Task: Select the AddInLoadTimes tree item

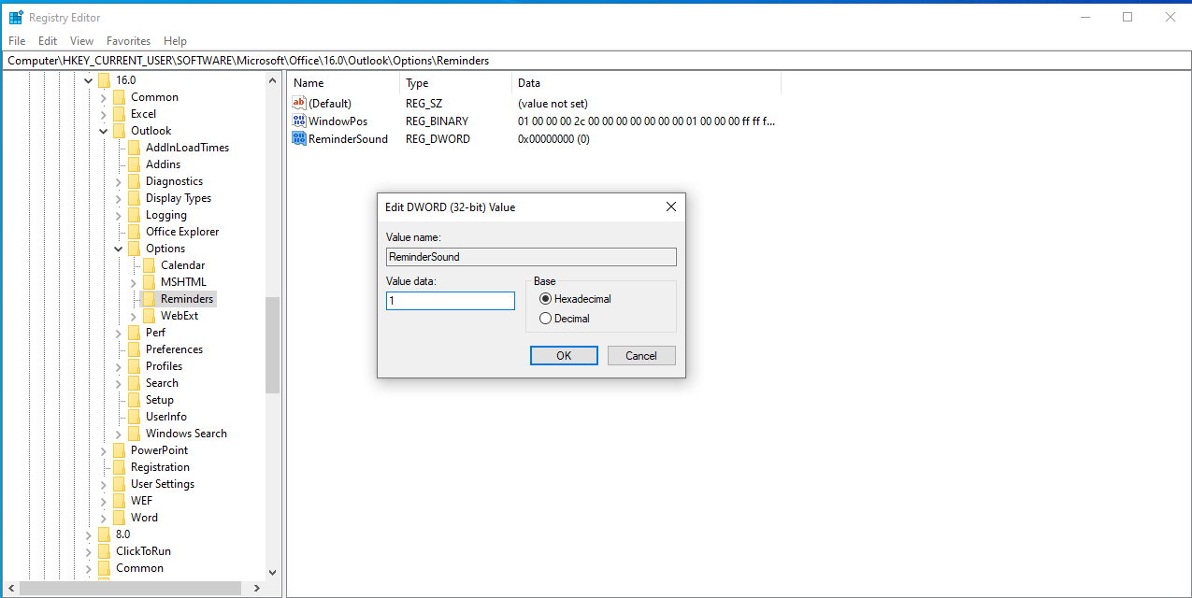Action: pos(187,148)
